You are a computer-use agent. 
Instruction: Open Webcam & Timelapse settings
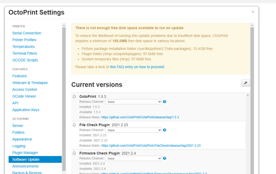pos(30,83)
